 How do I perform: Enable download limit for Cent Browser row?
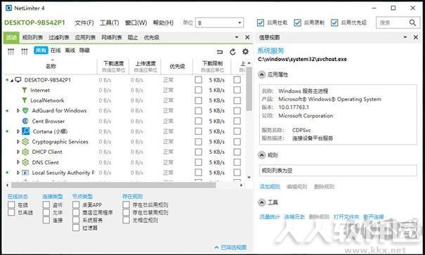[198, 121]
